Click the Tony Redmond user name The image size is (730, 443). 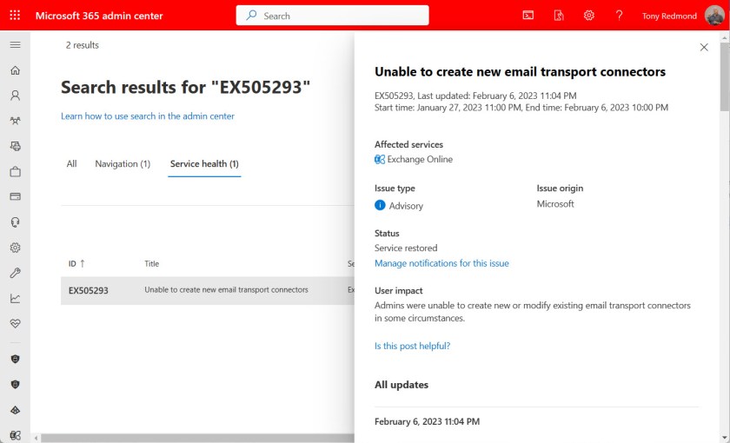pyautogui.click(x=669, y=16)
